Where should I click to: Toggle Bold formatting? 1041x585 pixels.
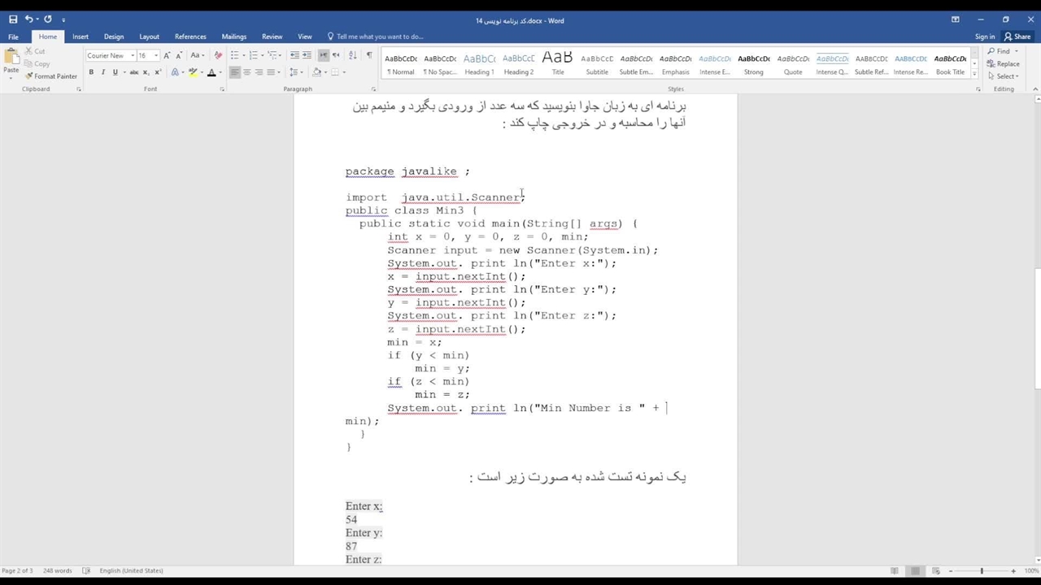pos(91,72)
